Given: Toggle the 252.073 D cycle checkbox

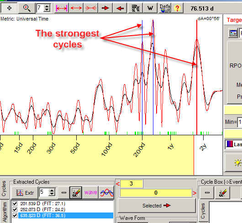Looking at the screenshot, I should (x=15, y=209).
